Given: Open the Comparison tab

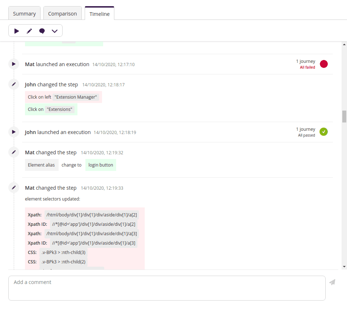Looking at the screenshot, I should [63, 14].
